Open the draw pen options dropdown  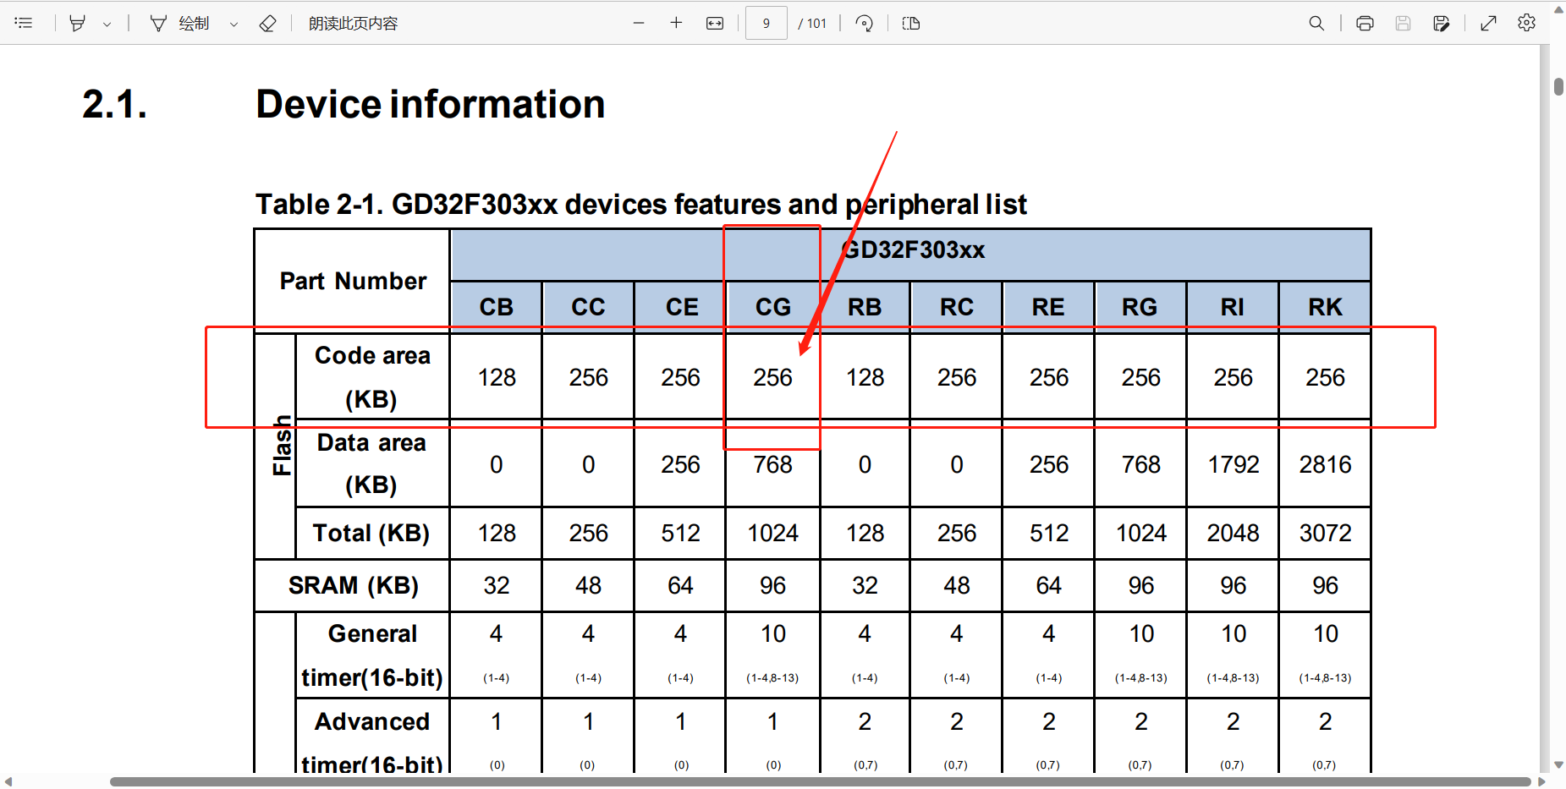[x=234, y=24]
